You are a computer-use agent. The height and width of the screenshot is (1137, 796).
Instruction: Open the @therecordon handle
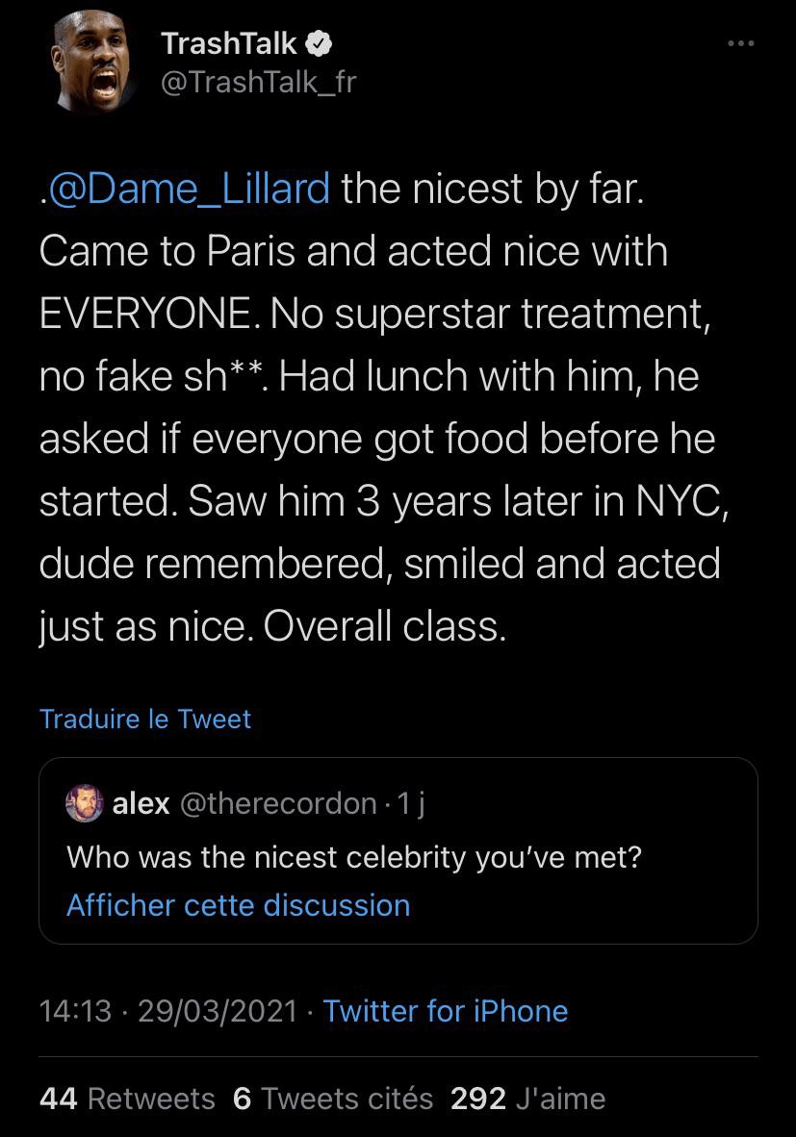[277, 804]
